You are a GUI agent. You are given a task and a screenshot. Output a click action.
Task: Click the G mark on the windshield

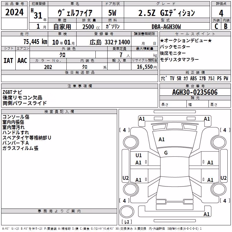point(166,153)
